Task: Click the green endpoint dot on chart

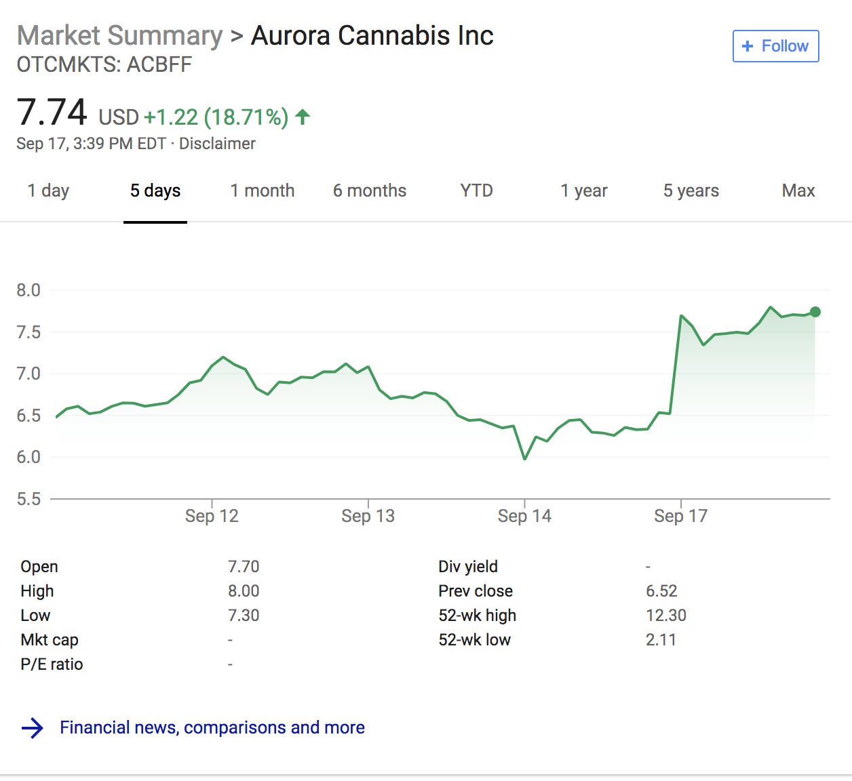Action: pyautogui.click(x=815, y=312)
